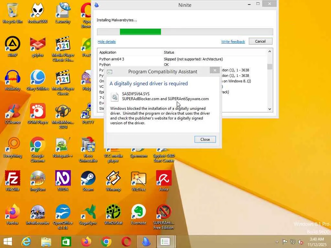Click the muted volume tray icon
Image resolution: width=331 pixels, height=248 pixels.
pyautogui.click(x=301, y=242)
